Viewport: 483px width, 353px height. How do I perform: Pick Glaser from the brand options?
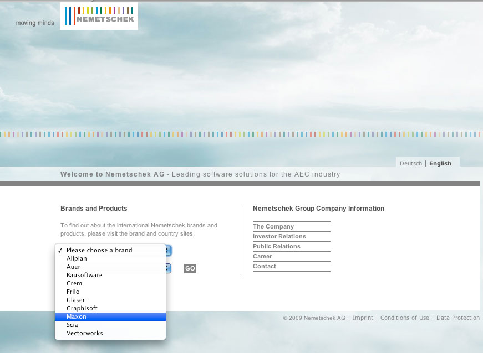[x=110, y=300]
